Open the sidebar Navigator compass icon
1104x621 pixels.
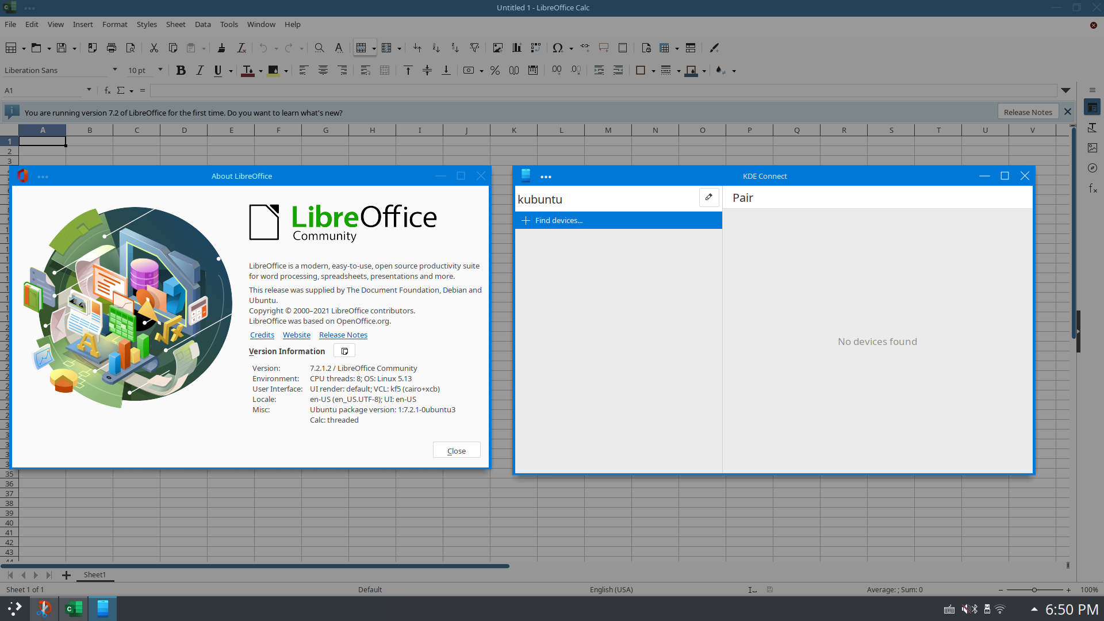coord(1092,168)
